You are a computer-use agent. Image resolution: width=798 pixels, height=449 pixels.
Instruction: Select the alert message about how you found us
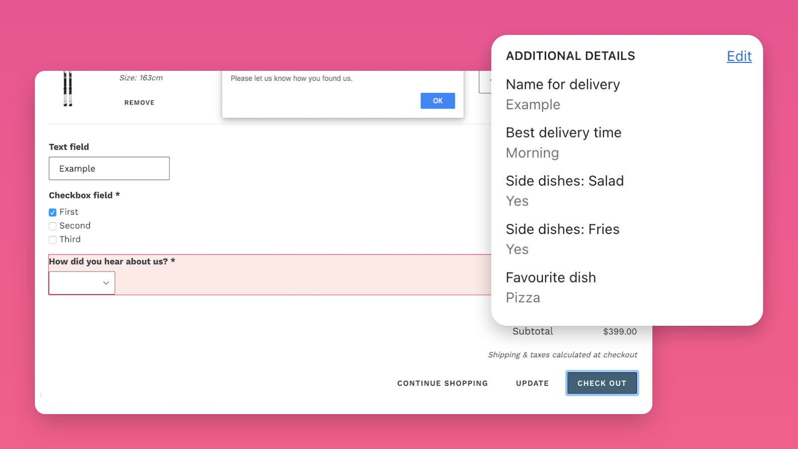coord(291,78)
